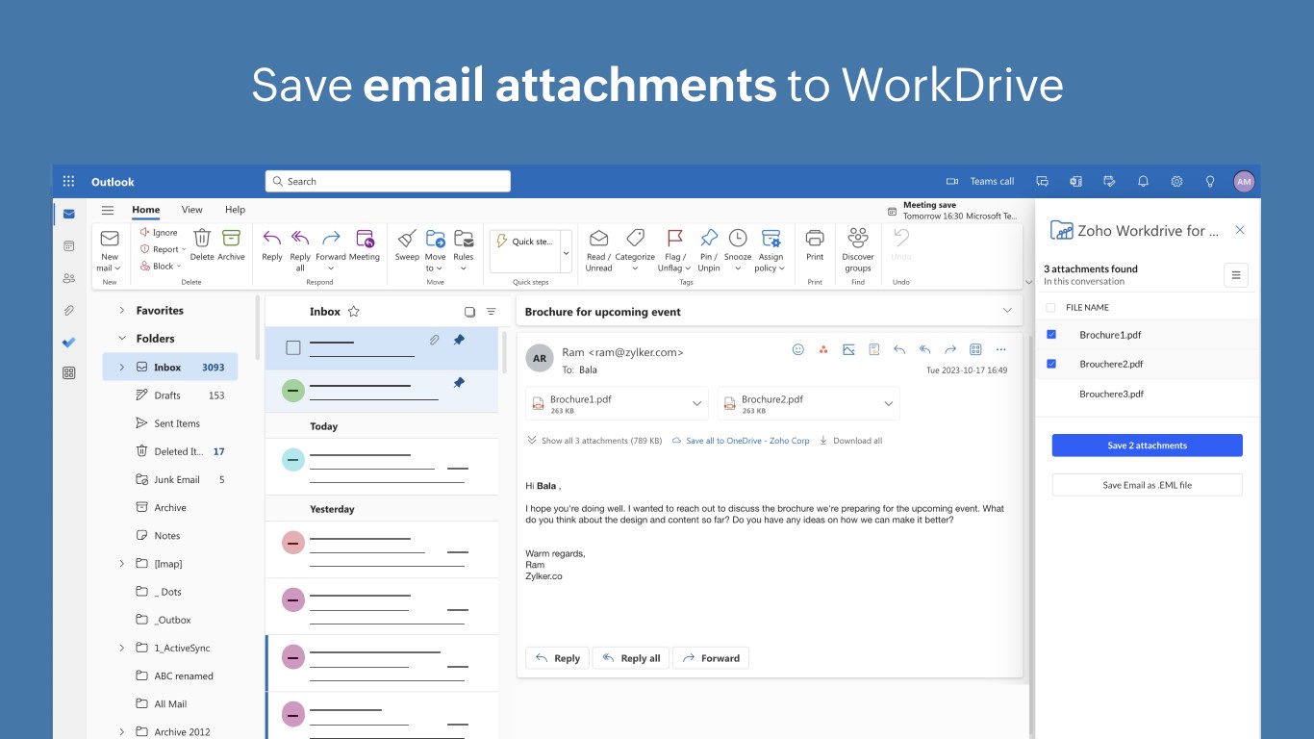Toggle the FILE NAME select-all checkbox
Screen dimensions: 1314x739
click(1050, 308)
